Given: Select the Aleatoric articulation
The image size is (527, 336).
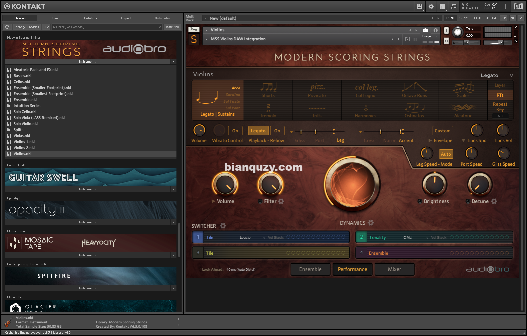Looking at the screenshot, I should pos(463,110).
